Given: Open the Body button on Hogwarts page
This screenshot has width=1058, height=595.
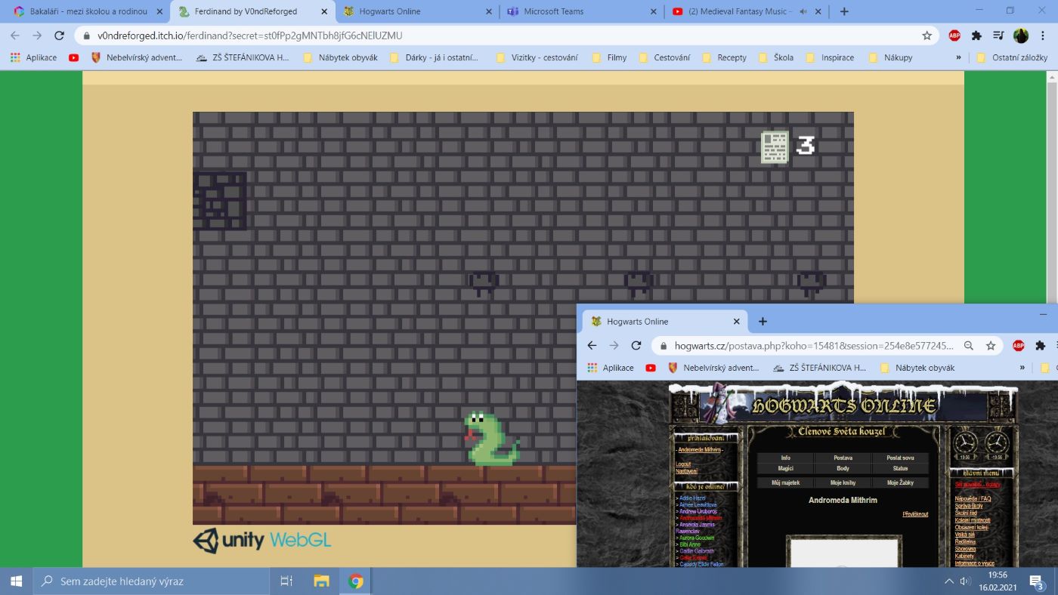Looking at the screenshot, I should coord(843,469).
